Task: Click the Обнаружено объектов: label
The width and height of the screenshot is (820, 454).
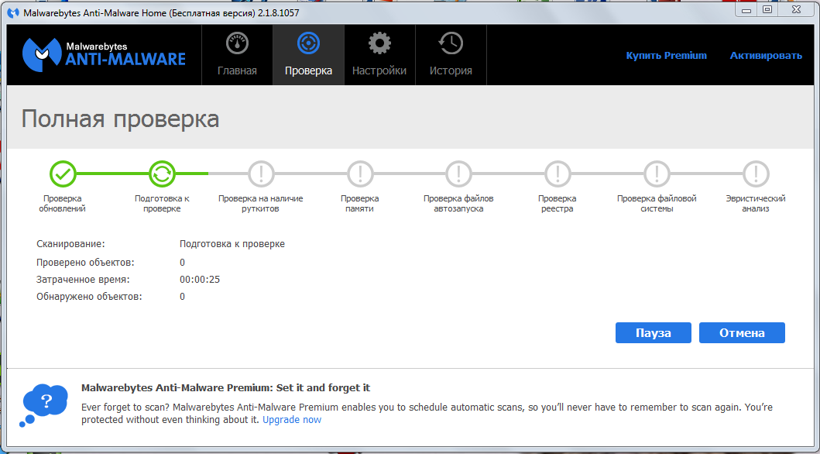Action: tap(89, 297)
